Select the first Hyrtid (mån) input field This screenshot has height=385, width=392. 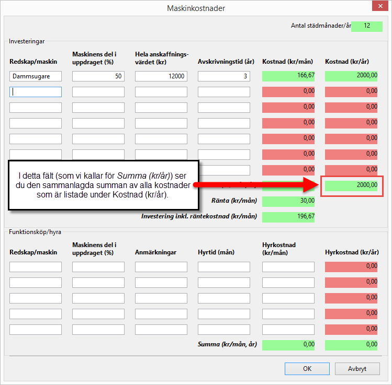(224, 267)
